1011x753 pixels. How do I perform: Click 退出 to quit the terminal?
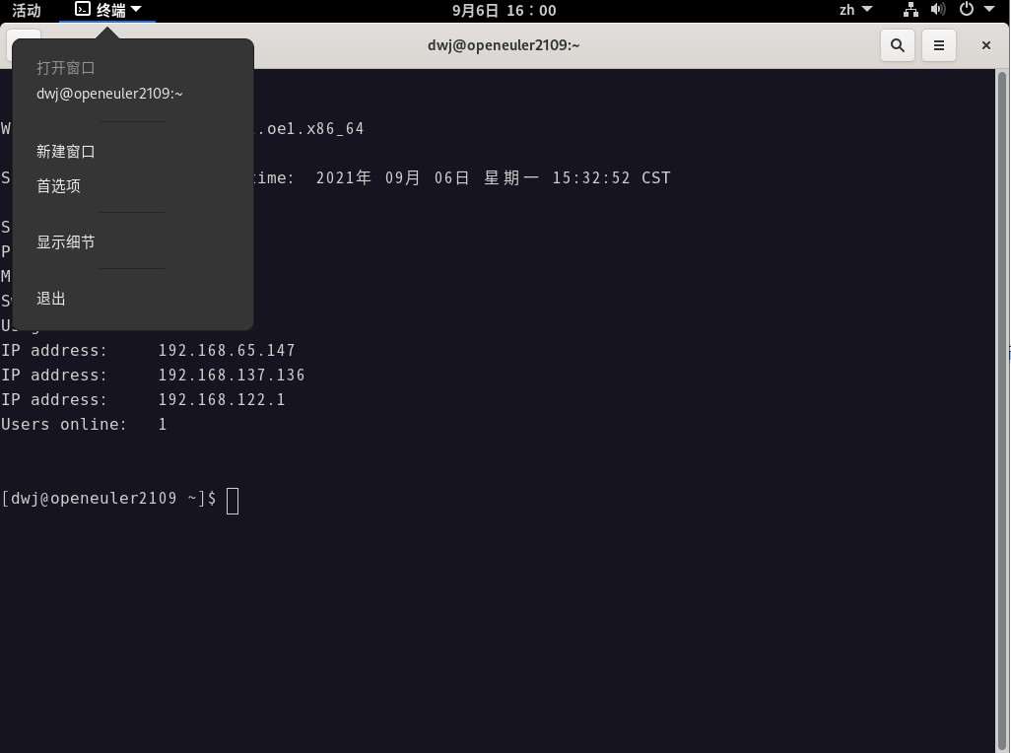click(51, 299)
